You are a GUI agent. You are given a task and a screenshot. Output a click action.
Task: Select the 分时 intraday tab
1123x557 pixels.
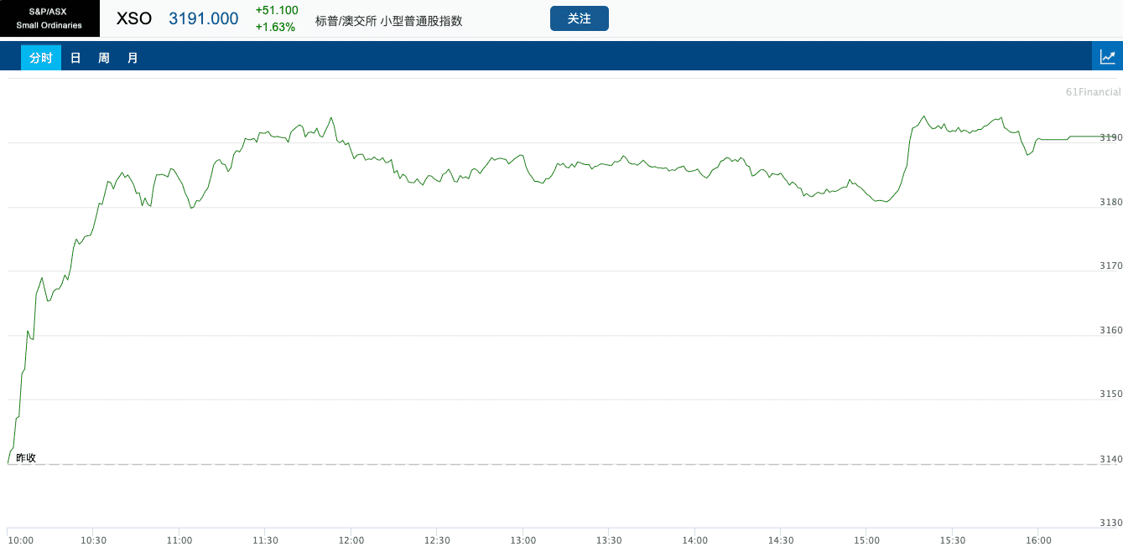pyautogui.click(x=41, y=58)
